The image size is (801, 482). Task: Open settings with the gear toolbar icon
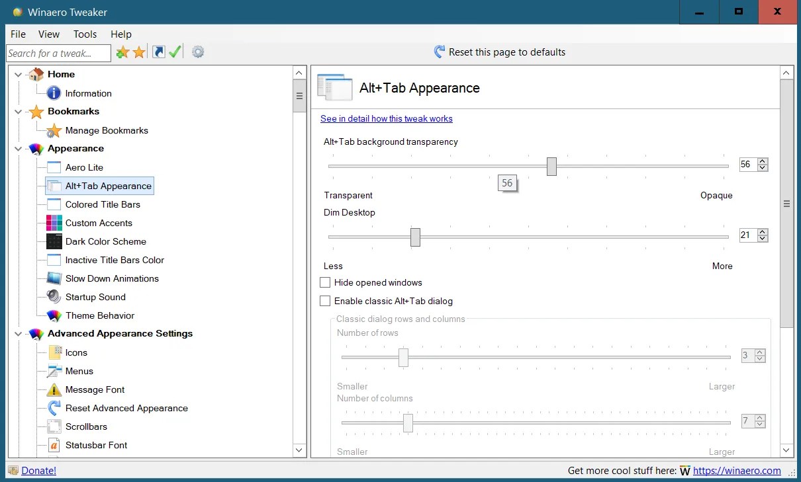[198, 52]
